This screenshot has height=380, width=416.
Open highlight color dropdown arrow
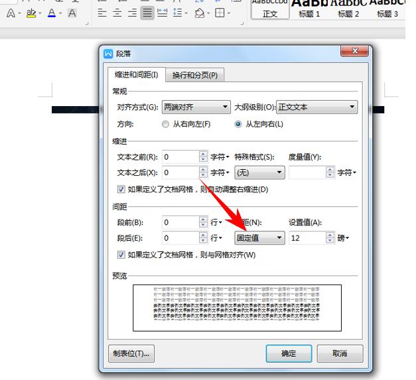40,13
